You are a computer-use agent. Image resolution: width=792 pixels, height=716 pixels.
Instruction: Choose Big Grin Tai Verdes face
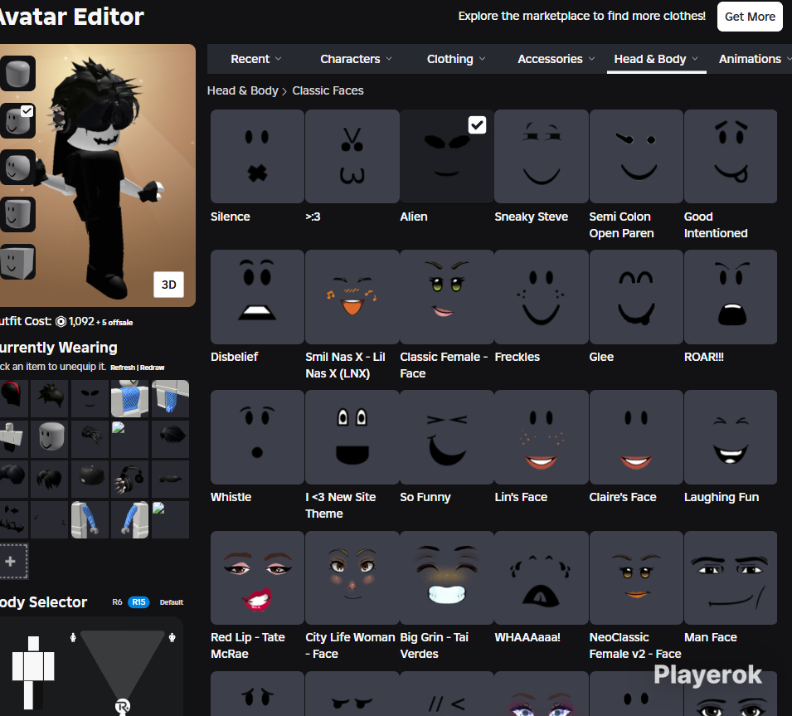tap(446, 577)
